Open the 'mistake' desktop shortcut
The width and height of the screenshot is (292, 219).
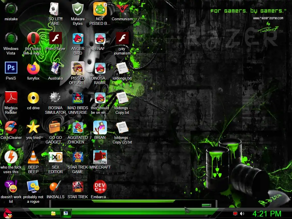(11, 11)
